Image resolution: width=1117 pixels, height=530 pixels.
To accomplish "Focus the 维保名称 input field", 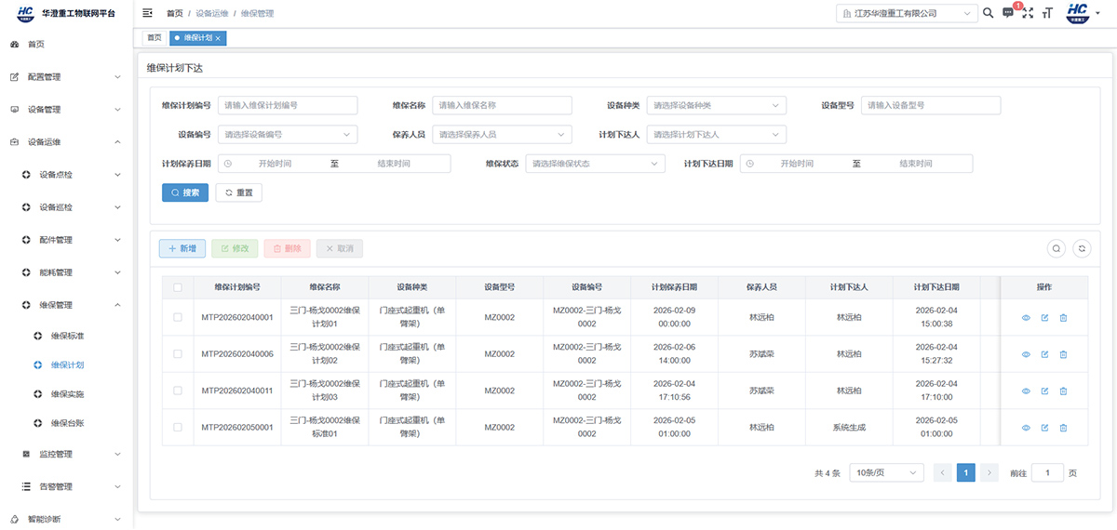I will [502, 105].
